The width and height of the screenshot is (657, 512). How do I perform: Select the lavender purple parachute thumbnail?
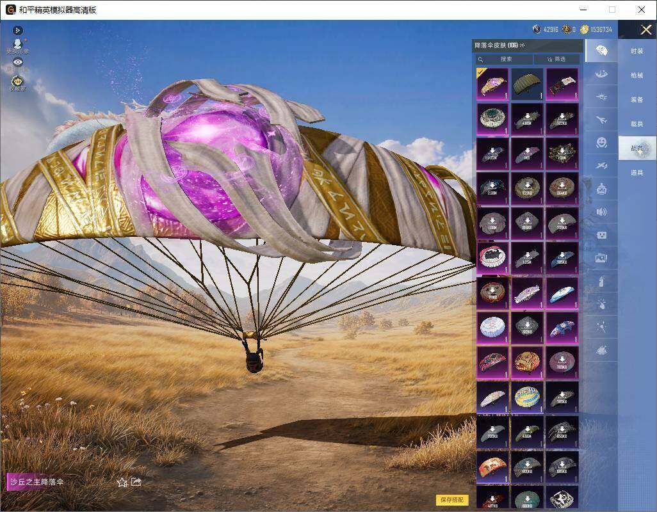pyautogui.click(x=527, y=292)
